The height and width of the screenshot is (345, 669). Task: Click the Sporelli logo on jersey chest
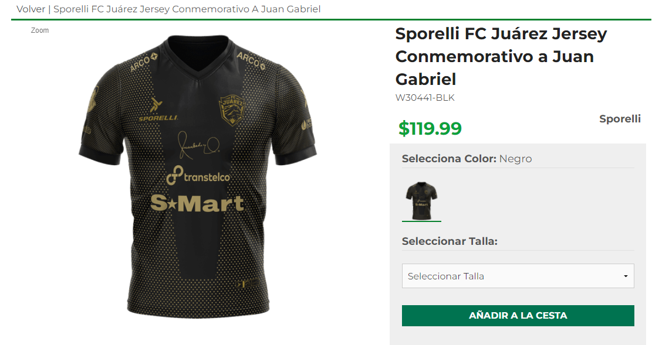point(158,110)
